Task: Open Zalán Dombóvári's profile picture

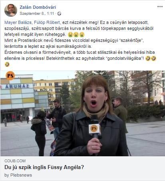Action: click(x=11, y=10)
